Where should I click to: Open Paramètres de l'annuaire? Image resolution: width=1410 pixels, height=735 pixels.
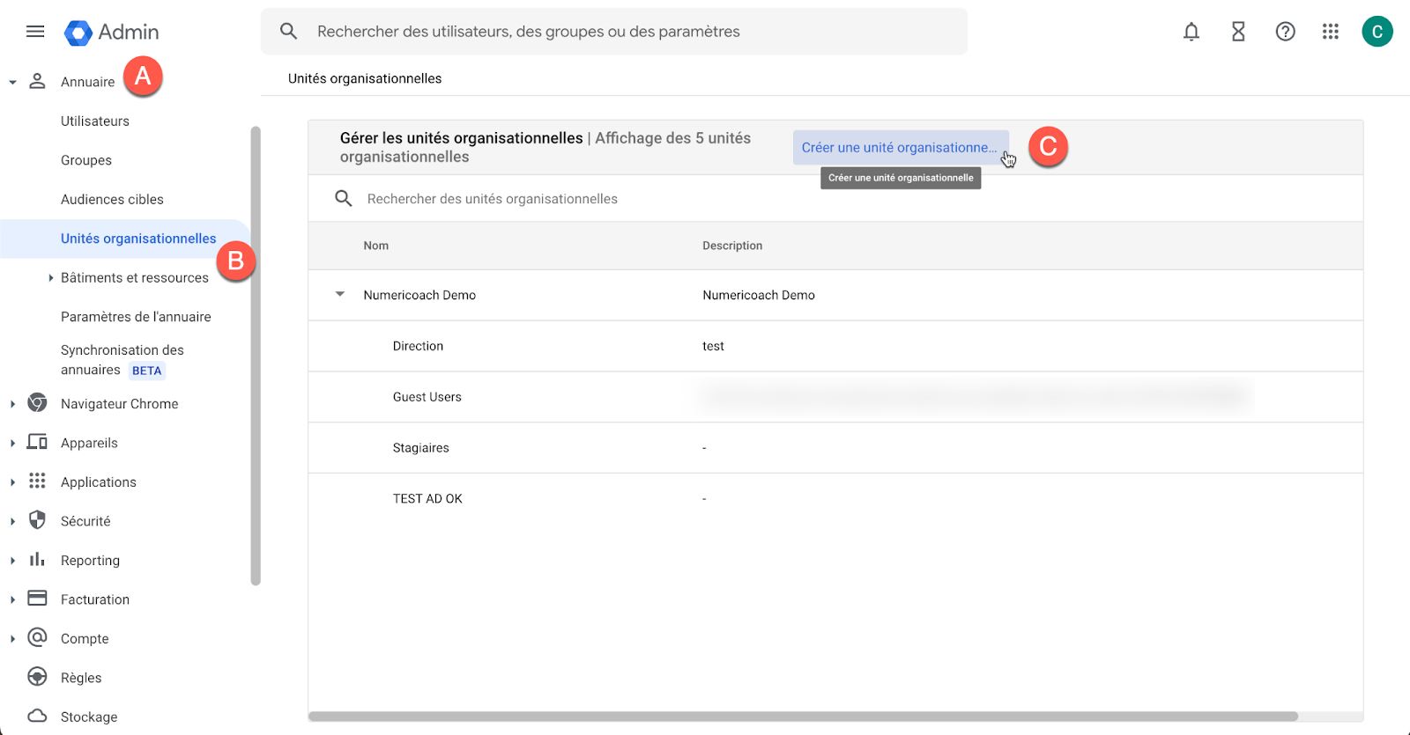coord(136,317)
